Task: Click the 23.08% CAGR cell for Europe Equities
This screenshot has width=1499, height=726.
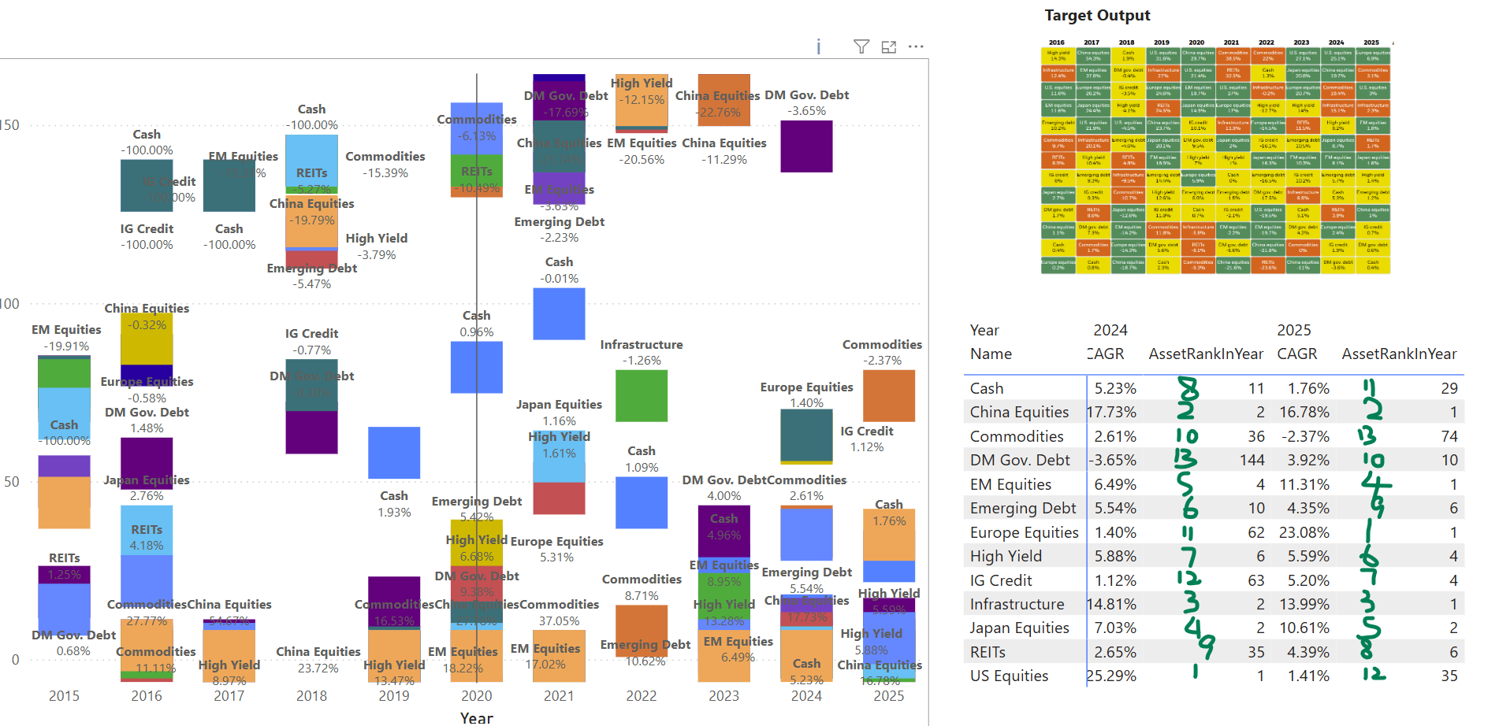Action: tap(1304, 532)
